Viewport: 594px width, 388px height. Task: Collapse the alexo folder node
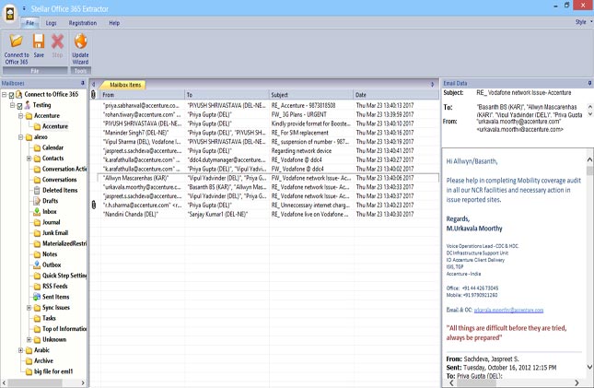click(21, 137)
